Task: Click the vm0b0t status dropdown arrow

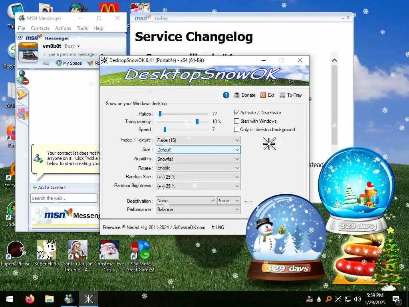Action: pos(78,46)
